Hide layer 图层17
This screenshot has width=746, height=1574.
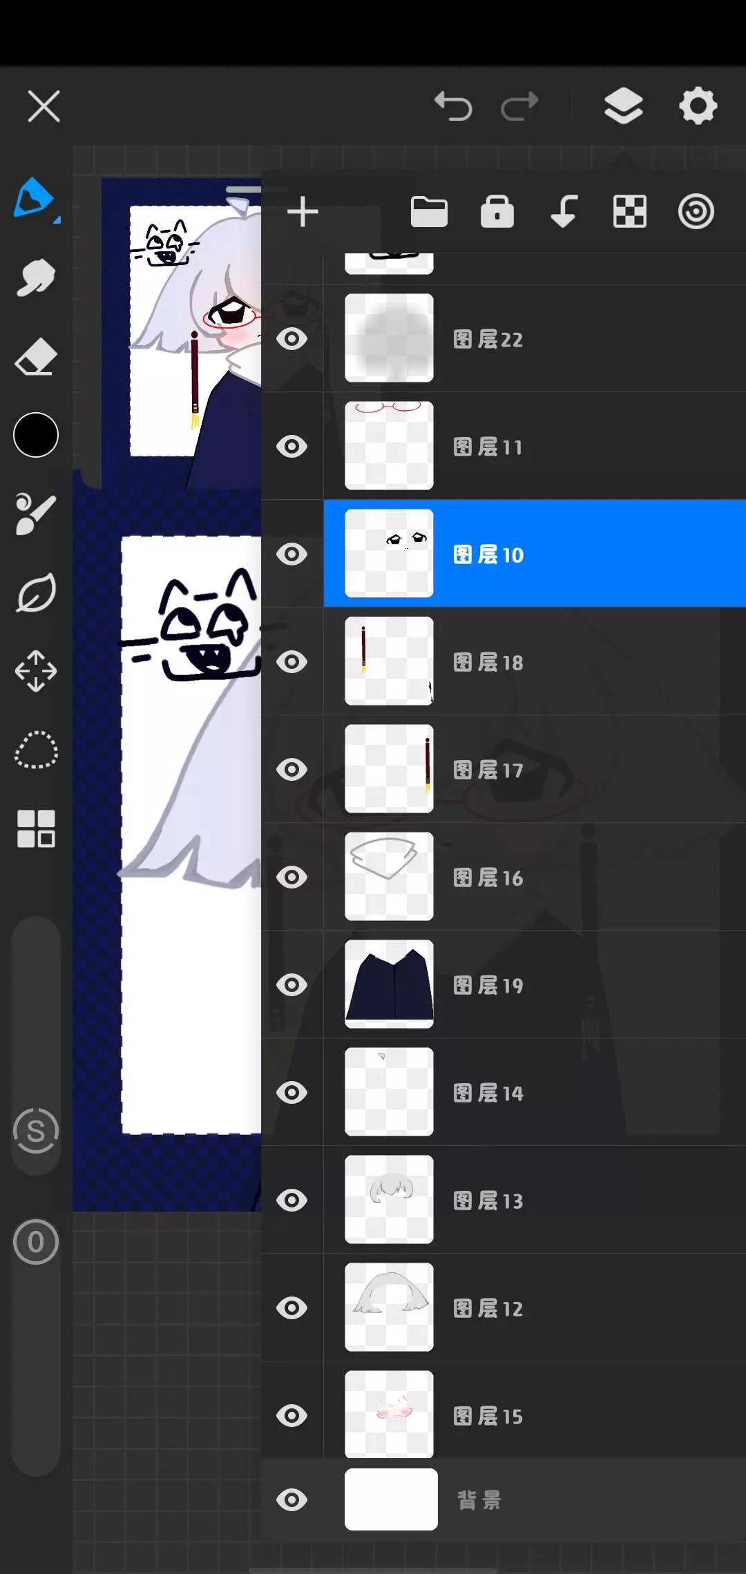(292, 770)
